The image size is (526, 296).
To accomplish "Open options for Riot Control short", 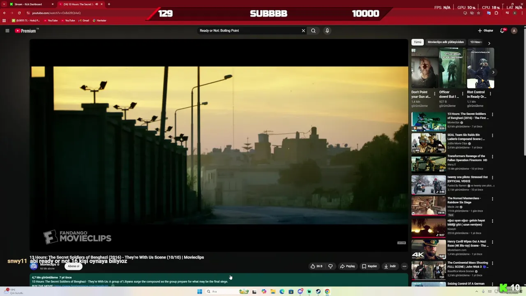I will coord(490,94).
